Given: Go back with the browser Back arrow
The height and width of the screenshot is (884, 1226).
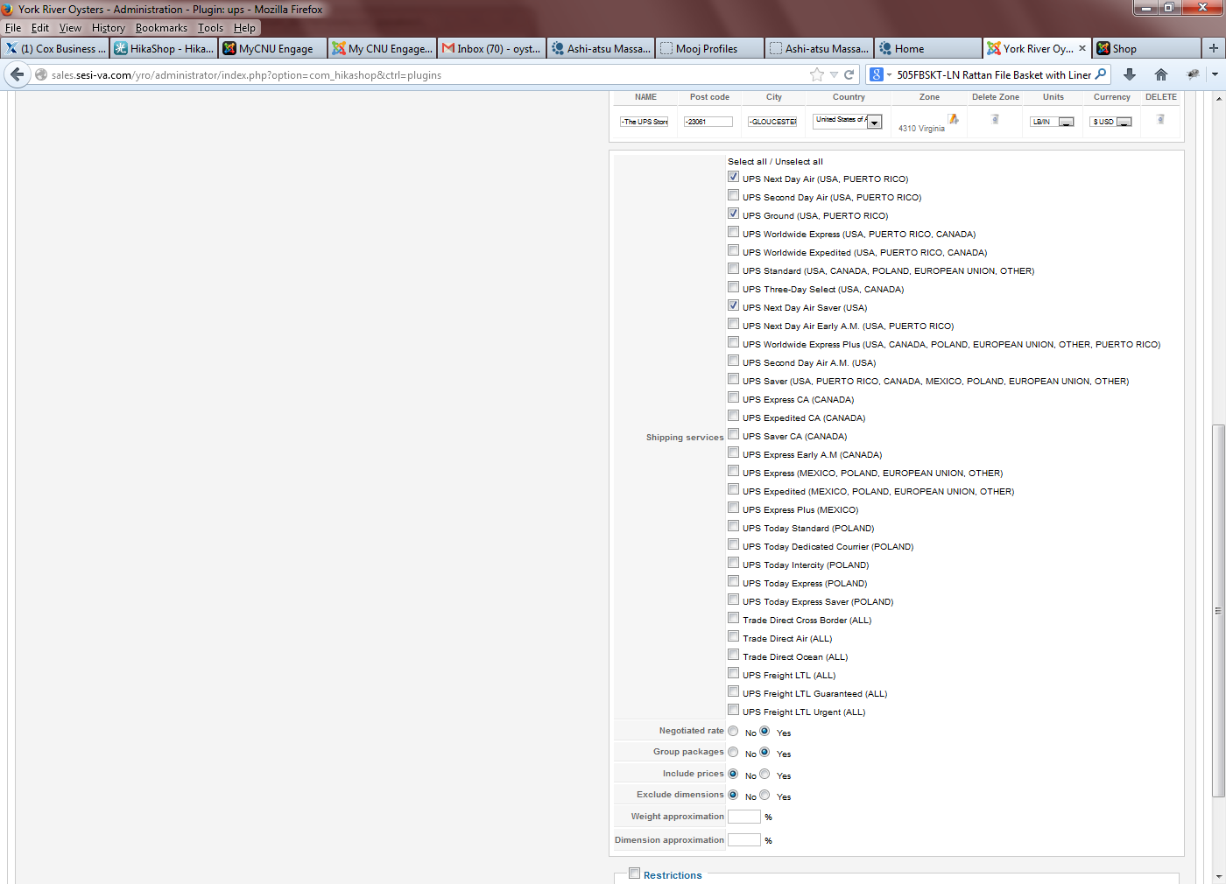Looking at the screenshot, I should tap(18, 74).
